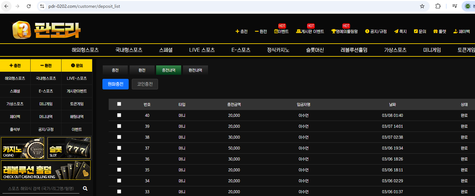Viewport: 475px width, 196px height.
Task: Open the browser media control icon
Action: [455, 6]
